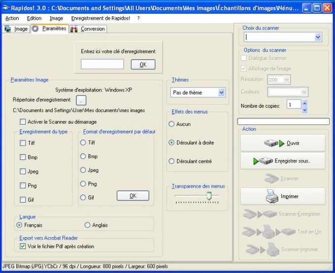This screenshot has height=273, width=335.
Task: Check the Gif registration type box
Action: tap(23, 200)
